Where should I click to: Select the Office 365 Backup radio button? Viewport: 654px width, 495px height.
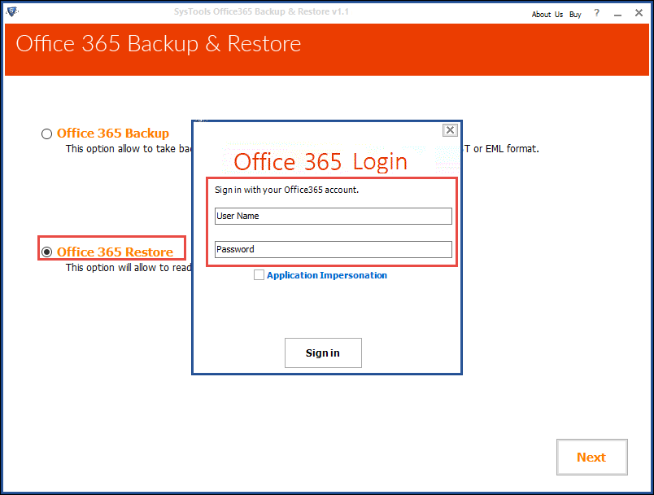[46, 134]
